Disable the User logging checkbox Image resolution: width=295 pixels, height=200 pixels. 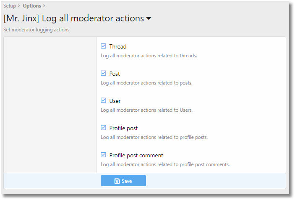coord(104,100)
